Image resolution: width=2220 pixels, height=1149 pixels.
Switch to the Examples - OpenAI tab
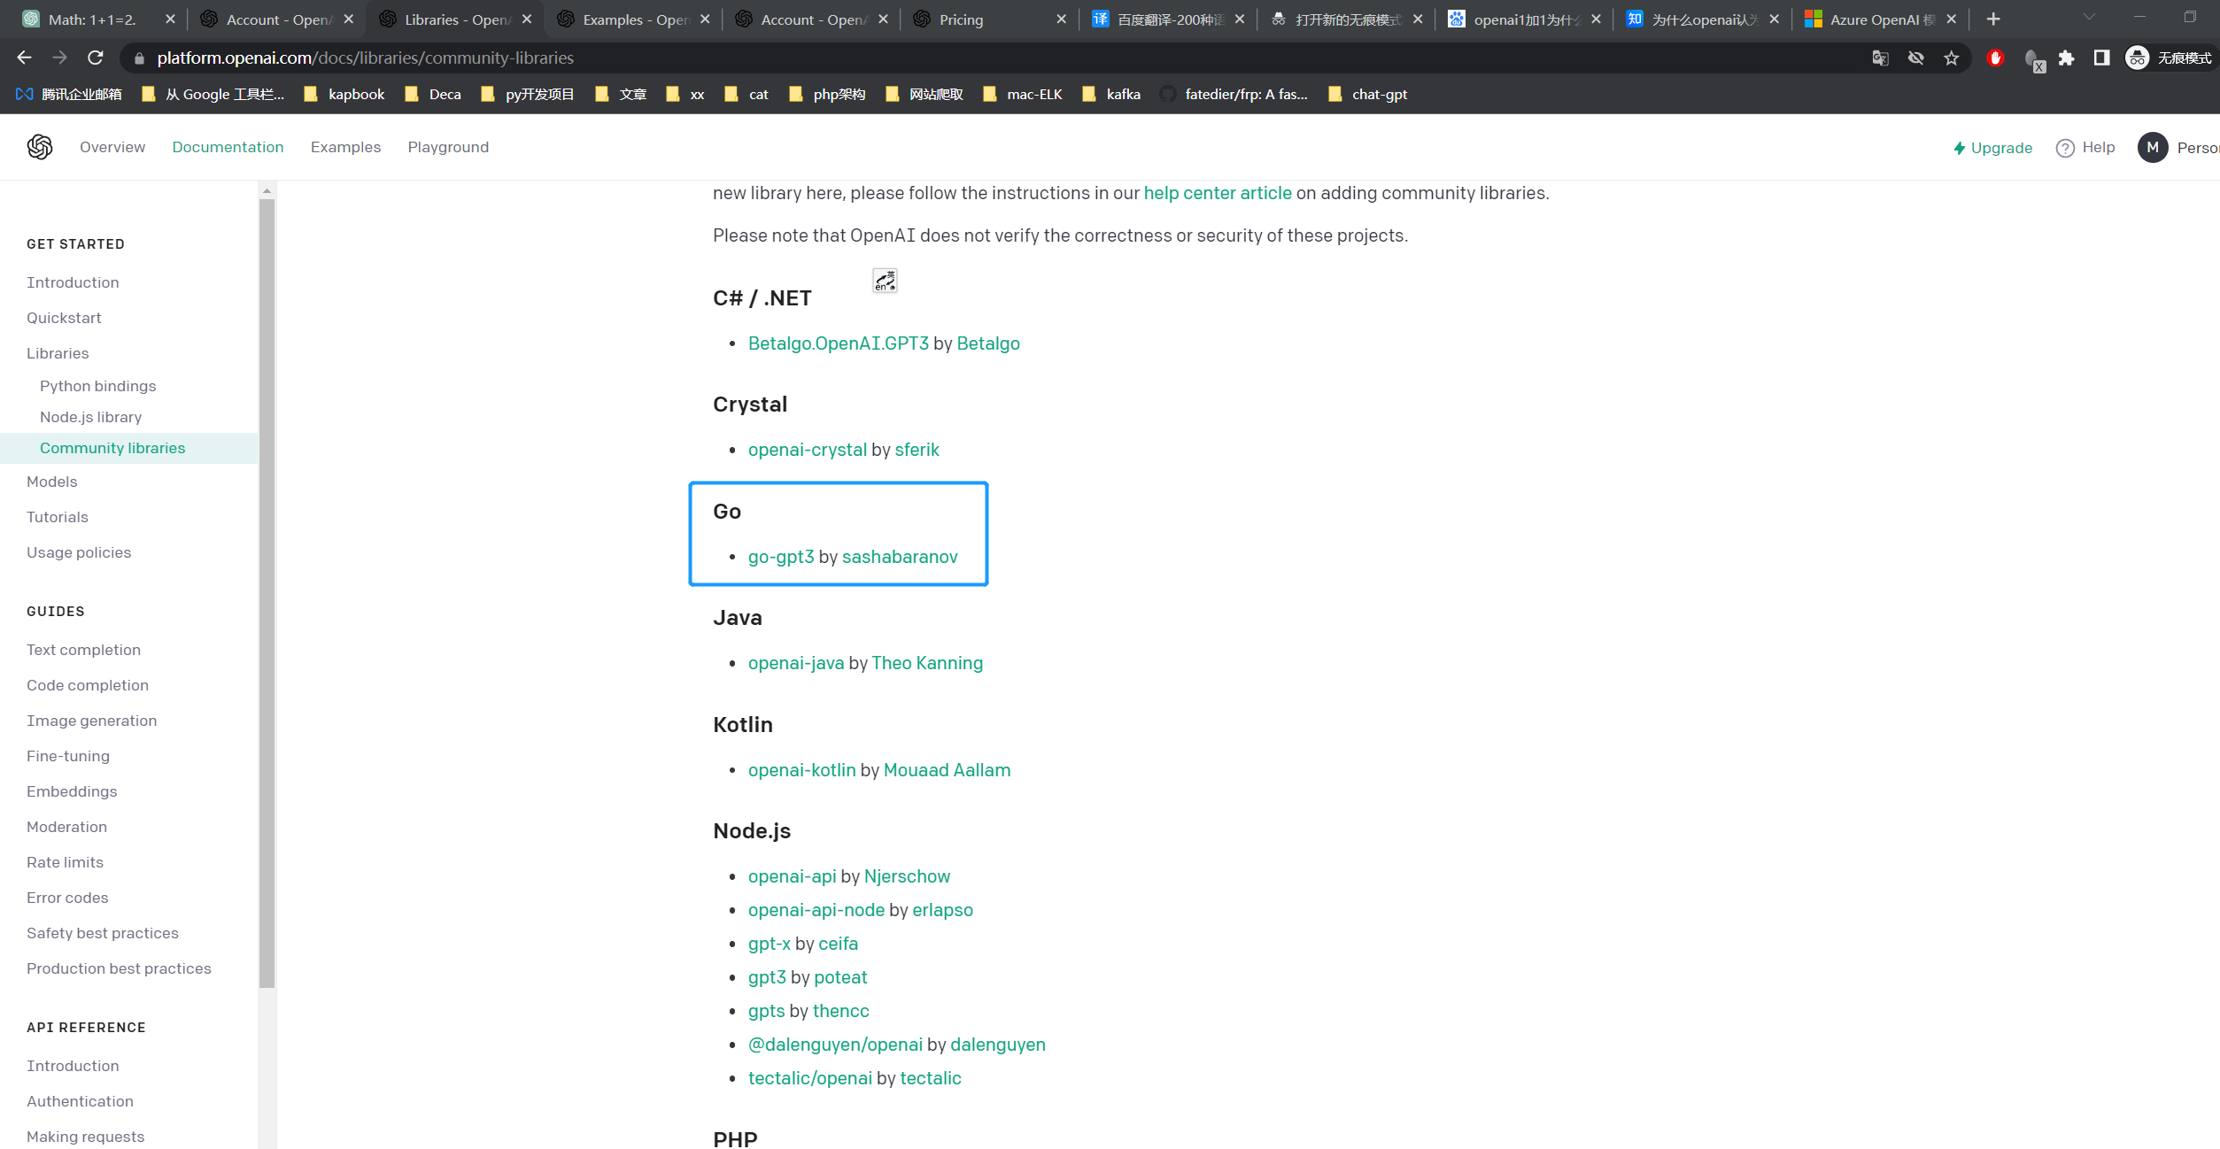click(632, 19)
